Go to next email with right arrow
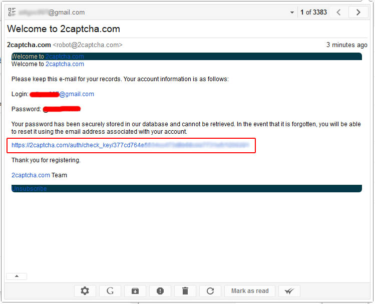Image resolution: width=375 pixels, height=304 pixels. 358,12
